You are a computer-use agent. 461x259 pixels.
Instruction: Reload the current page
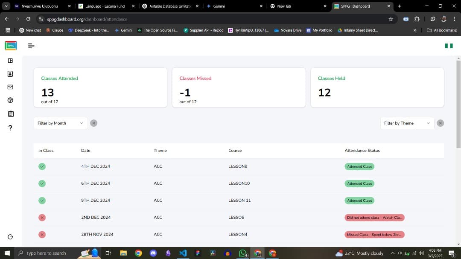[x=28, y=19]
